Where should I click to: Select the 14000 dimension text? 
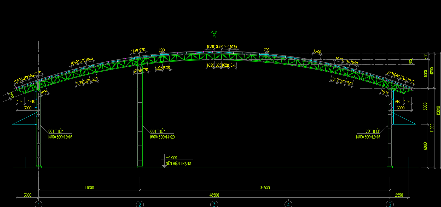click(89, 188)
